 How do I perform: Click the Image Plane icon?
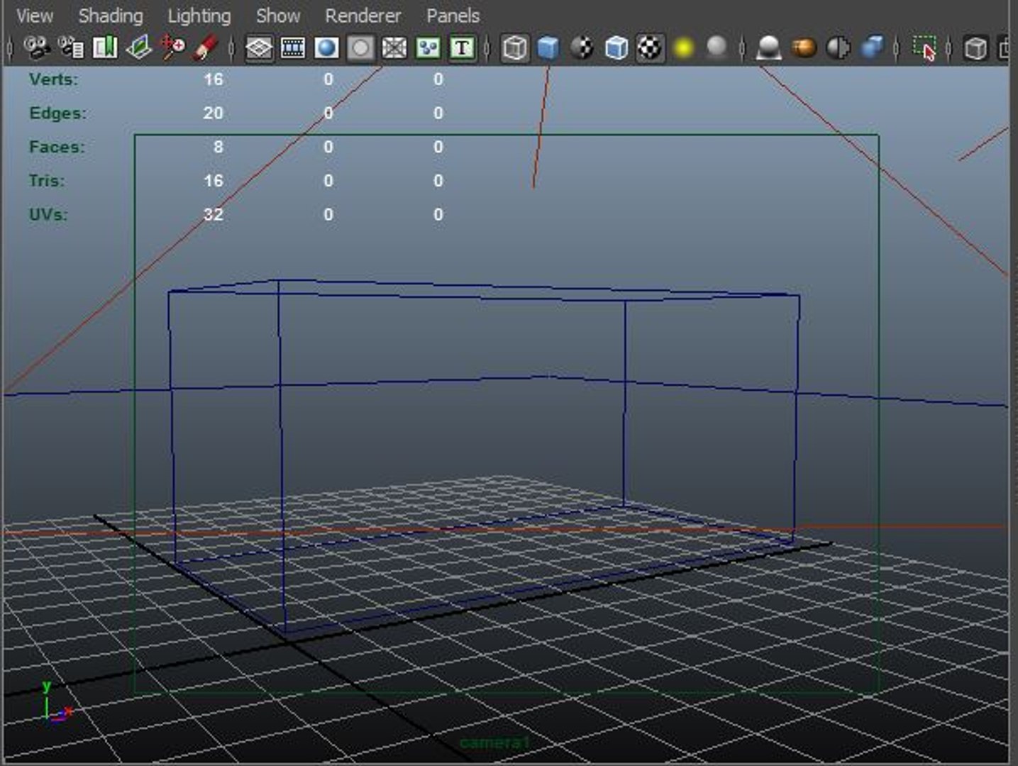[x=139, y=48]
